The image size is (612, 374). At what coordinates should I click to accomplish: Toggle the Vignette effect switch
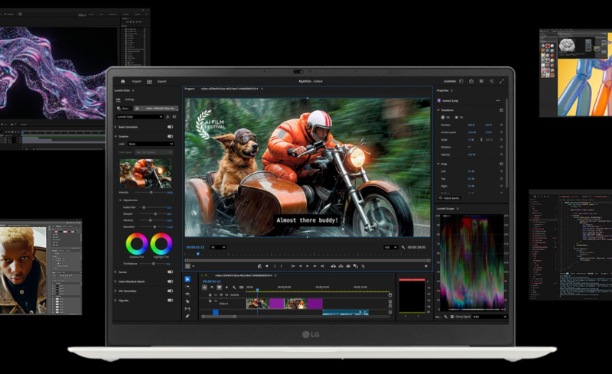(170, 301)
